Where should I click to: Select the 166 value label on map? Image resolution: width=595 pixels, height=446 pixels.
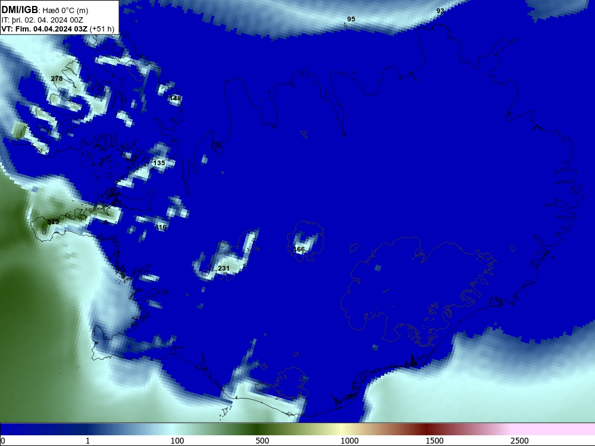point(299,249)
